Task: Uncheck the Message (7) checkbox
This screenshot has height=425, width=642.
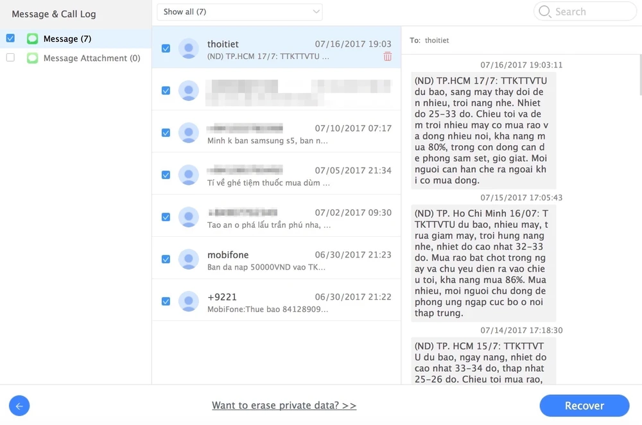Action: click(x=10, y=39)
